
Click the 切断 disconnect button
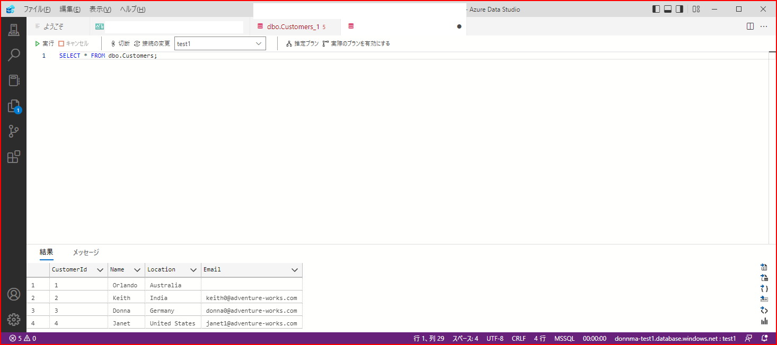(120, 43)
